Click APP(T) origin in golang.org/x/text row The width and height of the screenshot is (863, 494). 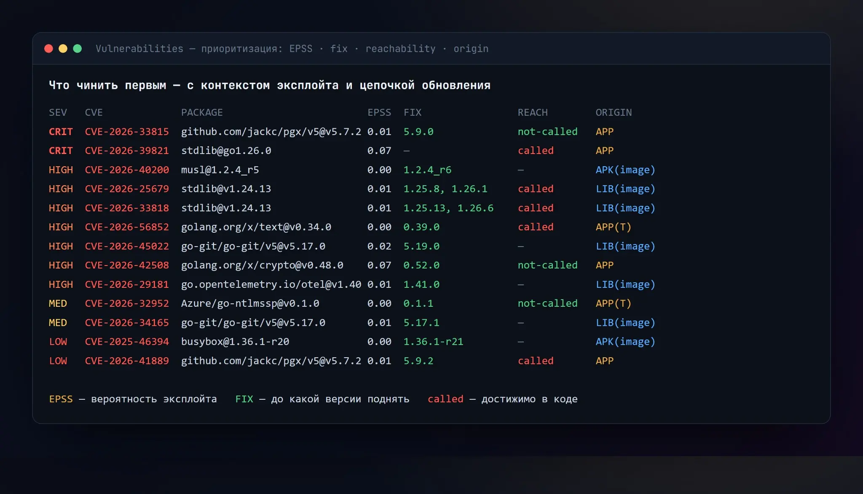coord(614,227)
